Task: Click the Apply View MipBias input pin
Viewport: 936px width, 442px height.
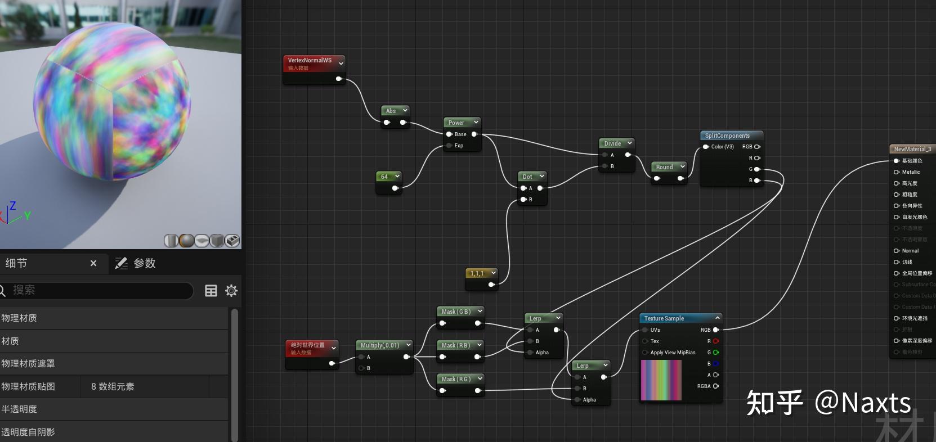Action: (x=645, y=353)
